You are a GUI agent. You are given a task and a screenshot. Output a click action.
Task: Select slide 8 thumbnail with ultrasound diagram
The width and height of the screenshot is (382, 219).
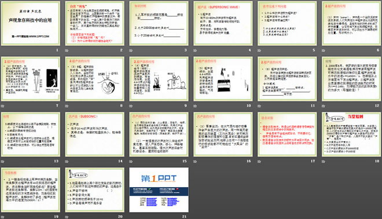[x=95, y=79]
